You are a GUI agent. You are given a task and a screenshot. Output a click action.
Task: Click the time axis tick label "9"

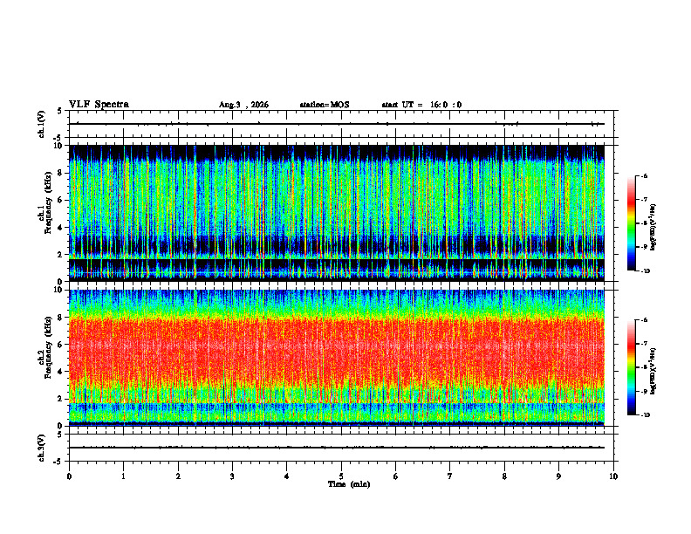(x=558, y=476)
